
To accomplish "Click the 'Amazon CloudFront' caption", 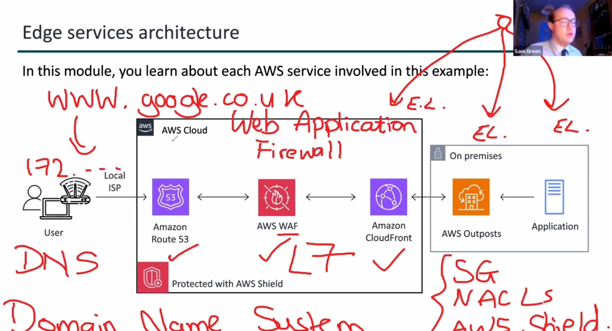I will [388, 232].
